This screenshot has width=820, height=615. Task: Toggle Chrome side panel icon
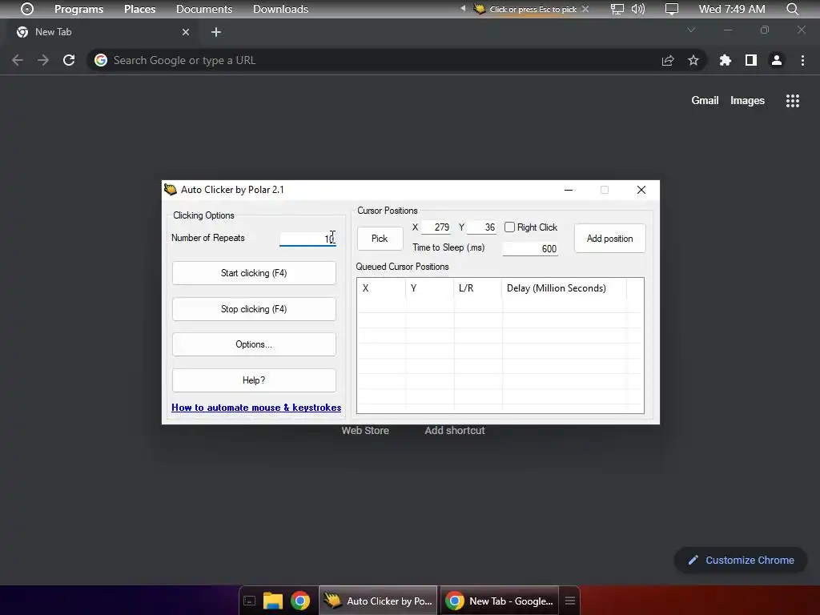751,60
